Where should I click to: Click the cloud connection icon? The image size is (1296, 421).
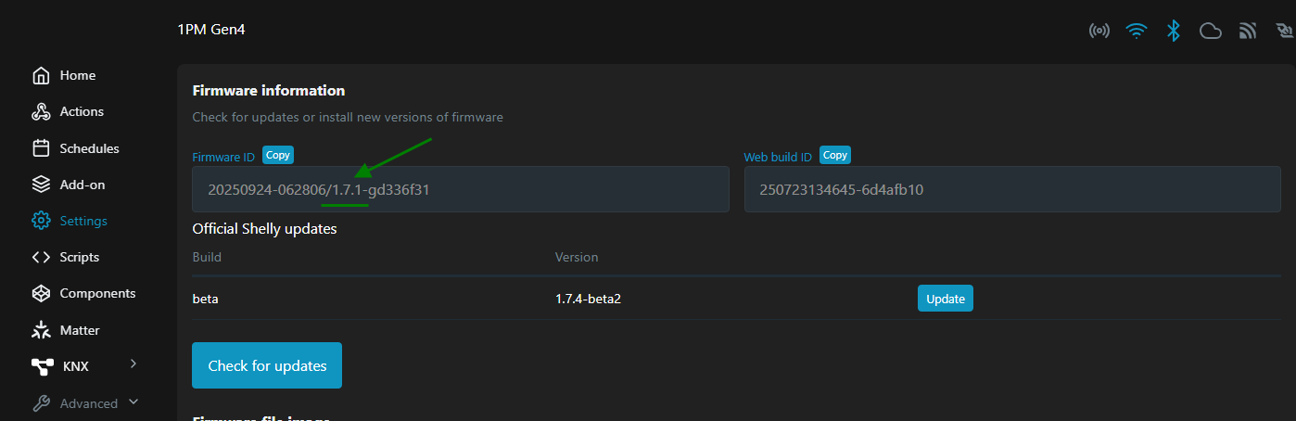pyautogui.click(x=1210, y=32)
